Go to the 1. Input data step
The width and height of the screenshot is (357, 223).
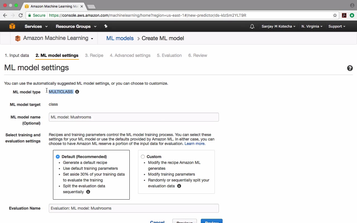(x=17, y=55)
